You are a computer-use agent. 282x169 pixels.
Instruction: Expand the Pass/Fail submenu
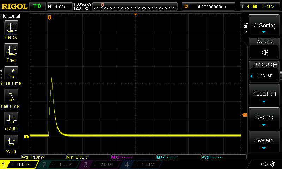click(x=264, y=95)
